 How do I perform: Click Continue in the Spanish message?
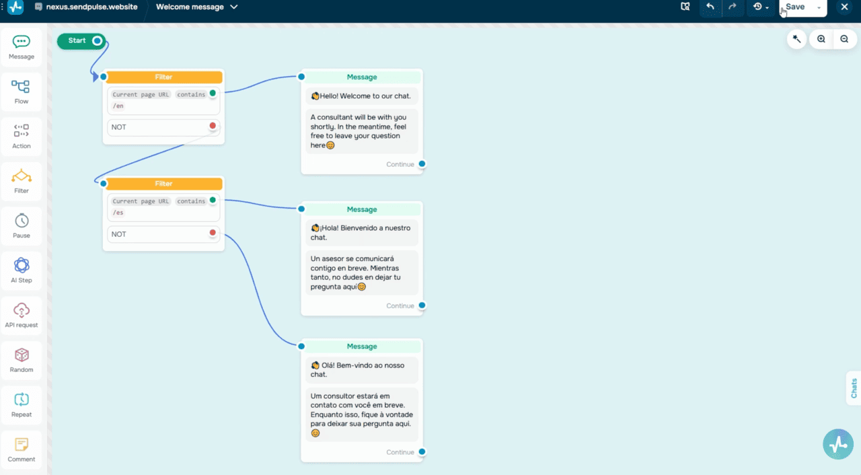pyautogui.click(x=400, y=305)
